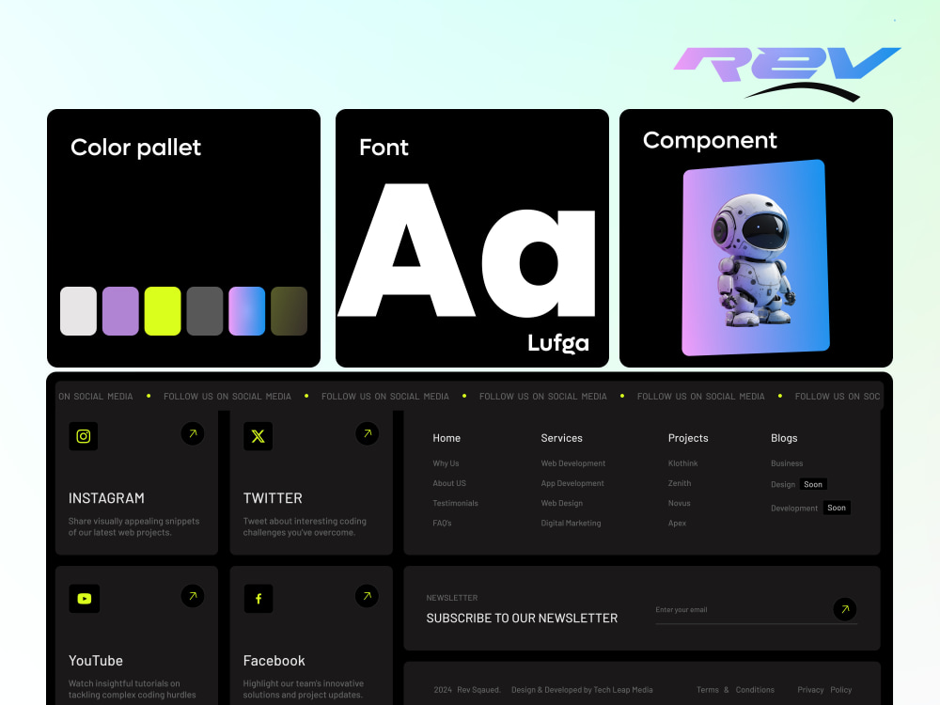940x705 pixels.
Task: Select the pink-blue gradient swatch
Action: [x=247, y=311]
